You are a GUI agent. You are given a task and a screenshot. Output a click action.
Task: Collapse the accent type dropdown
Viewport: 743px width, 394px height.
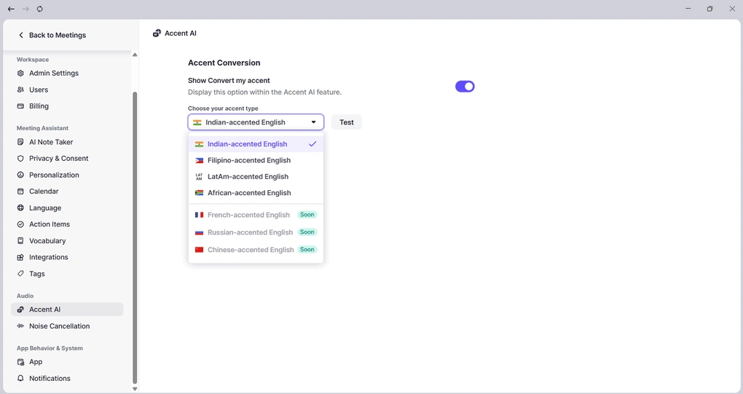[256, 122]
